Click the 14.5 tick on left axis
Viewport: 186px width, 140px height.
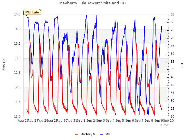17,14
